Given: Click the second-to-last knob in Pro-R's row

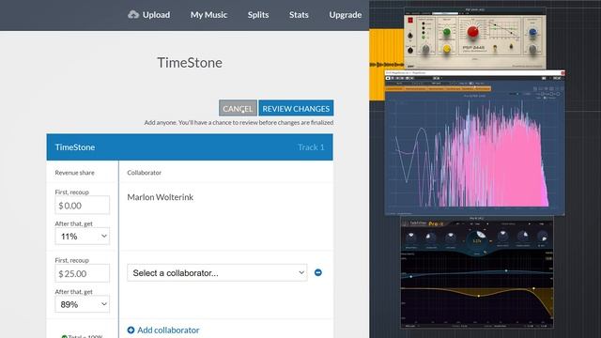Looking at the screenshot, I should (523, 237).
